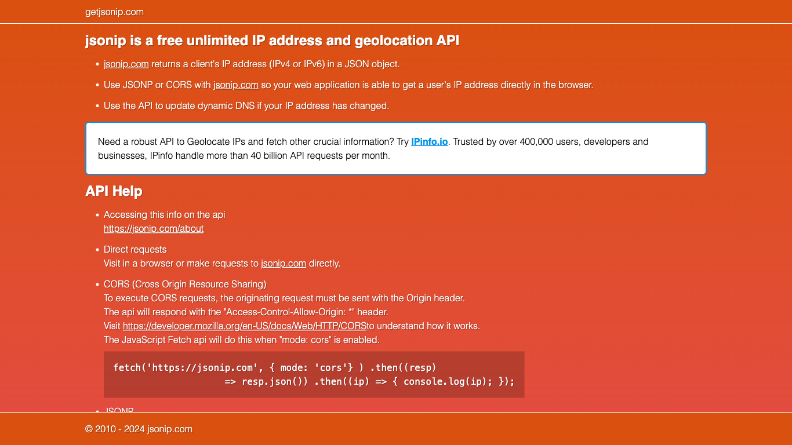Image resolution: width=792 pixels, height=445 pixels.
Task: Click the text 'Accessing this info on the api'
Action: [x=165, y=214]
